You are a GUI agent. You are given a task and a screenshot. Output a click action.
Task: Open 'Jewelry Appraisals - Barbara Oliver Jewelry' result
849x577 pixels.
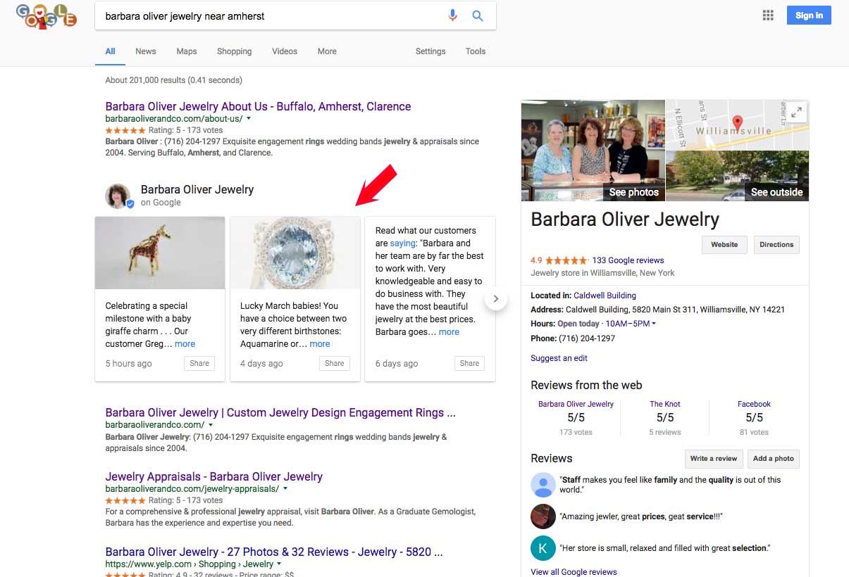click(214, 476)
